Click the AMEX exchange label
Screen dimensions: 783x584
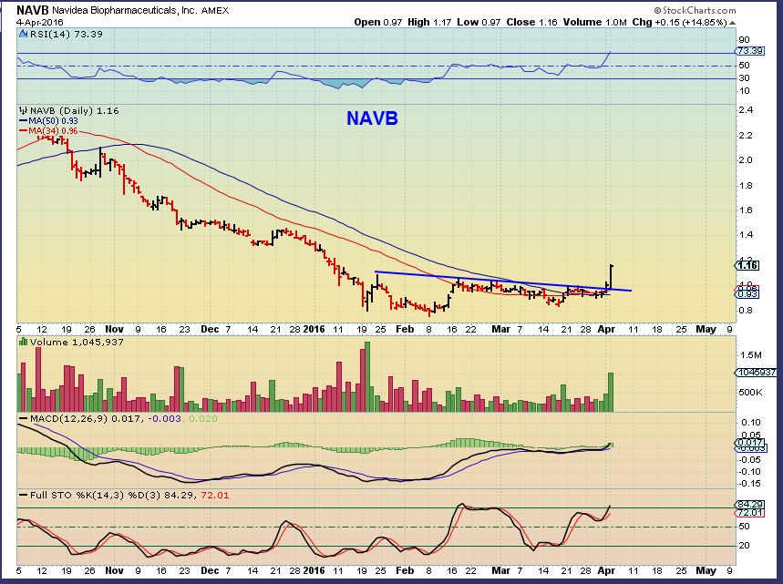pos(215,11)
